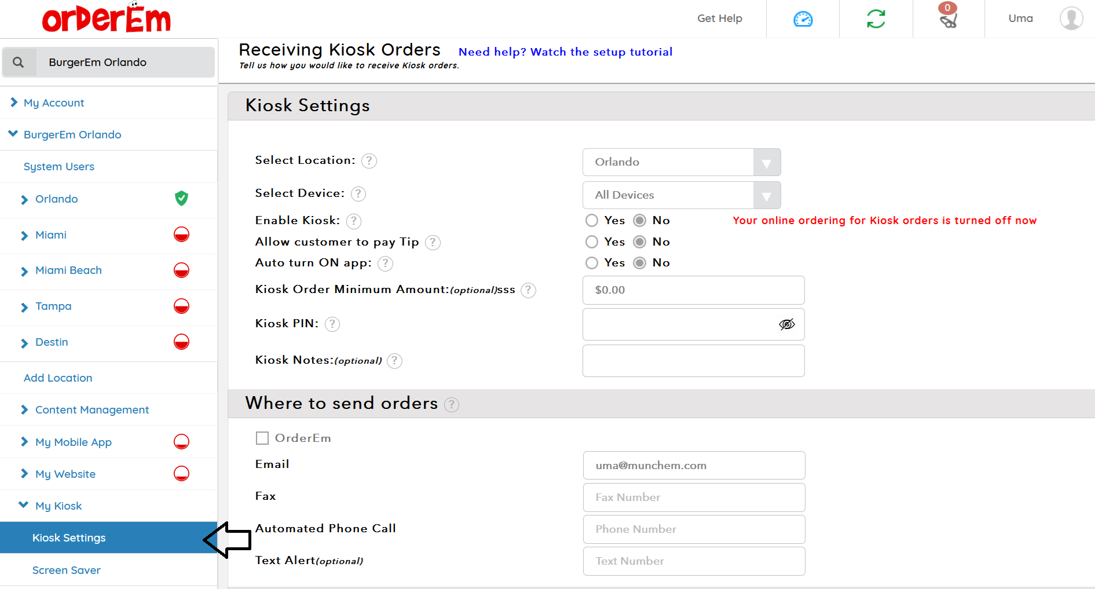Open the Select Location dropdown
1095x589 pixels.
click(x=681, y=162)
